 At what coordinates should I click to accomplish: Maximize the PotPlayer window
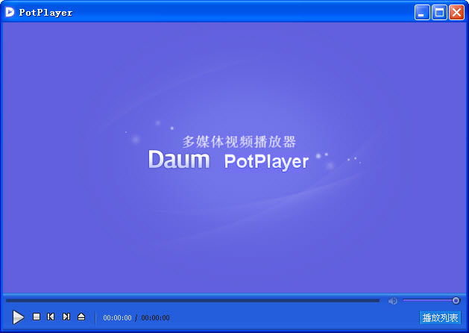(x=439, y=12)
